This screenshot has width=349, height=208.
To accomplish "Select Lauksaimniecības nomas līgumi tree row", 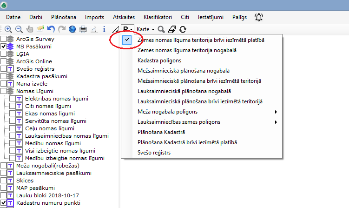I will tap(67, 136).
